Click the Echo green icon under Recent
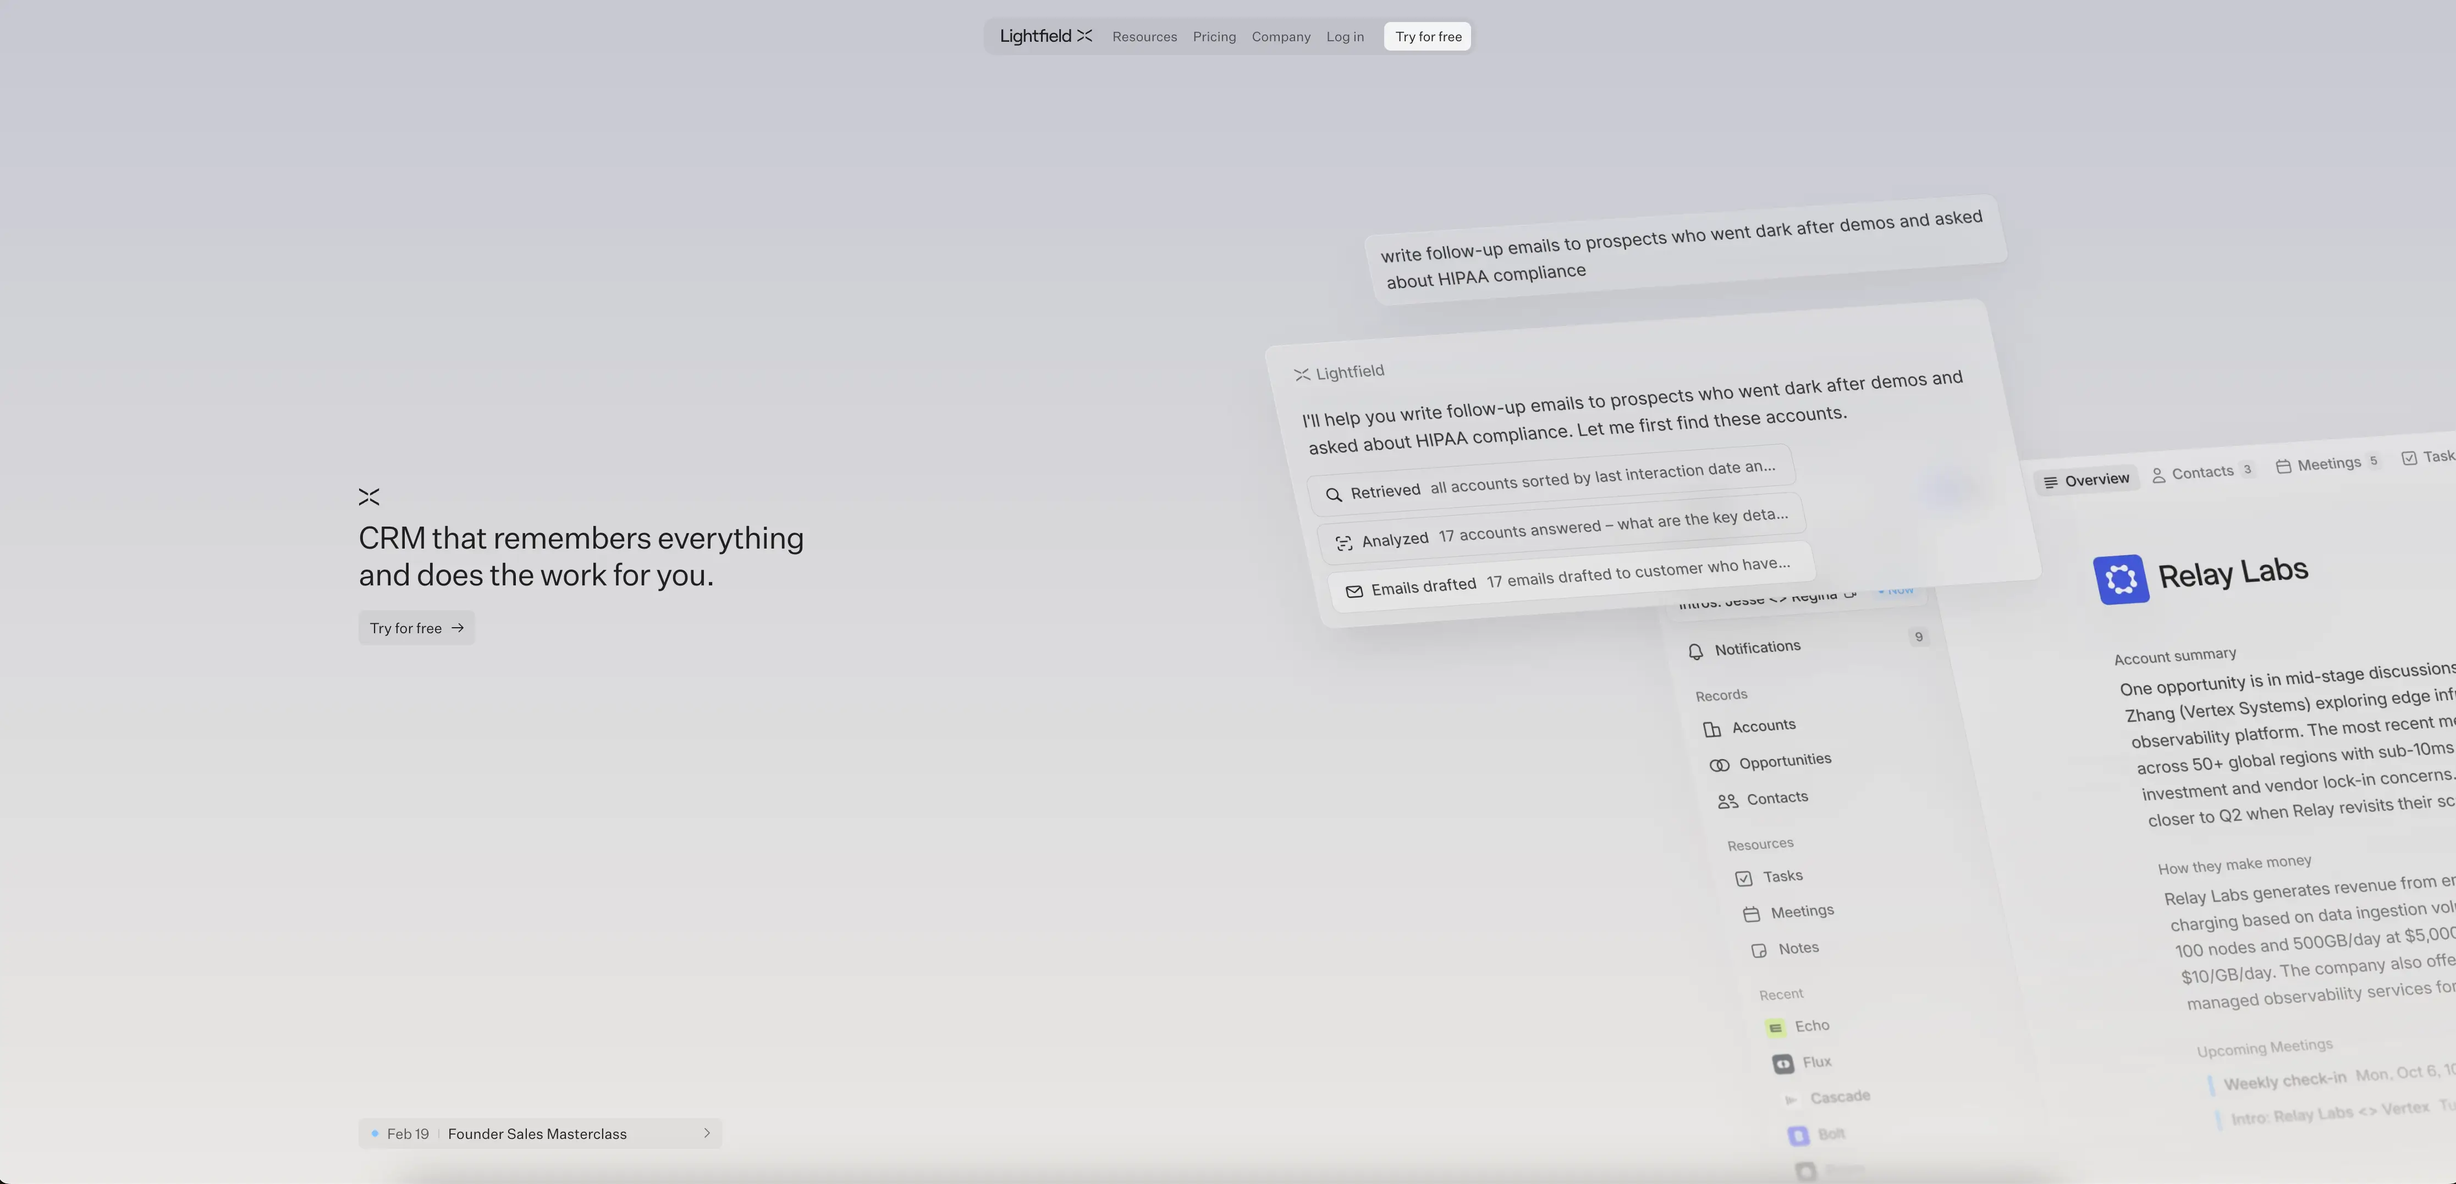The width and height of the screenshot is (2456, 1184). tap(1775, 1028)
